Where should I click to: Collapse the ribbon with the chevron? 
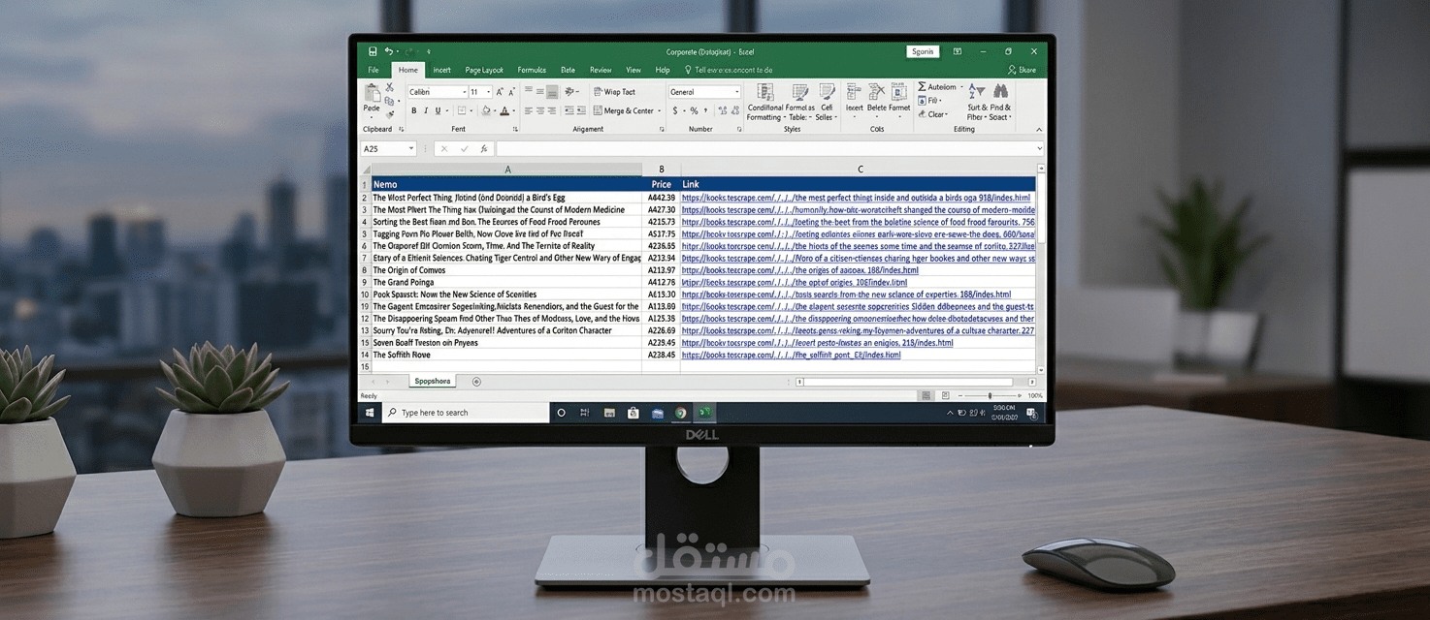click(x=1039, y=129)
